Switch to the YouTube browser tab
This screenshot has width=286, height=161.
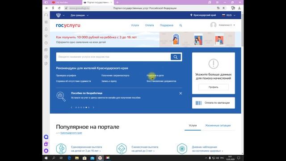[x=63, y=2]
